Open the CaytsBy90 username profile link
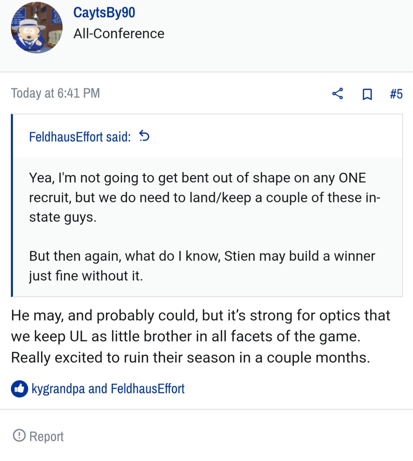This screenshot has height=461, width=413. (x=104, y=13)
